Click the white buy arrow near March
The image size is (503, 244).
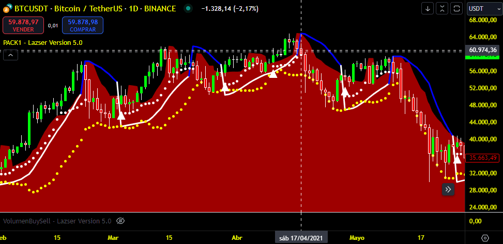point(121,115)
